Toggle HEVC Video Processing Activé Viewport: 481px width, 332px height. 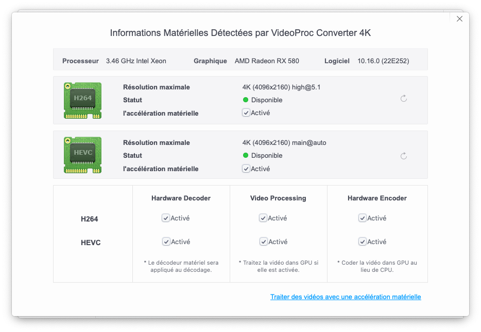pyautogui.click(x=263, y=242)
